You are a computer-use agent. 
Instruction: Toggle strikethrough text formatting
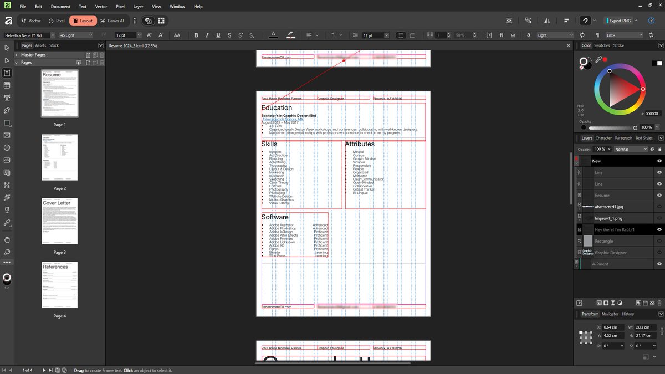click(229, 35)
